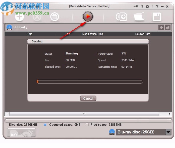The height and width of the screenshot is (148, 175).
Task: Start burning with the red play button
Action: point(88,17)
